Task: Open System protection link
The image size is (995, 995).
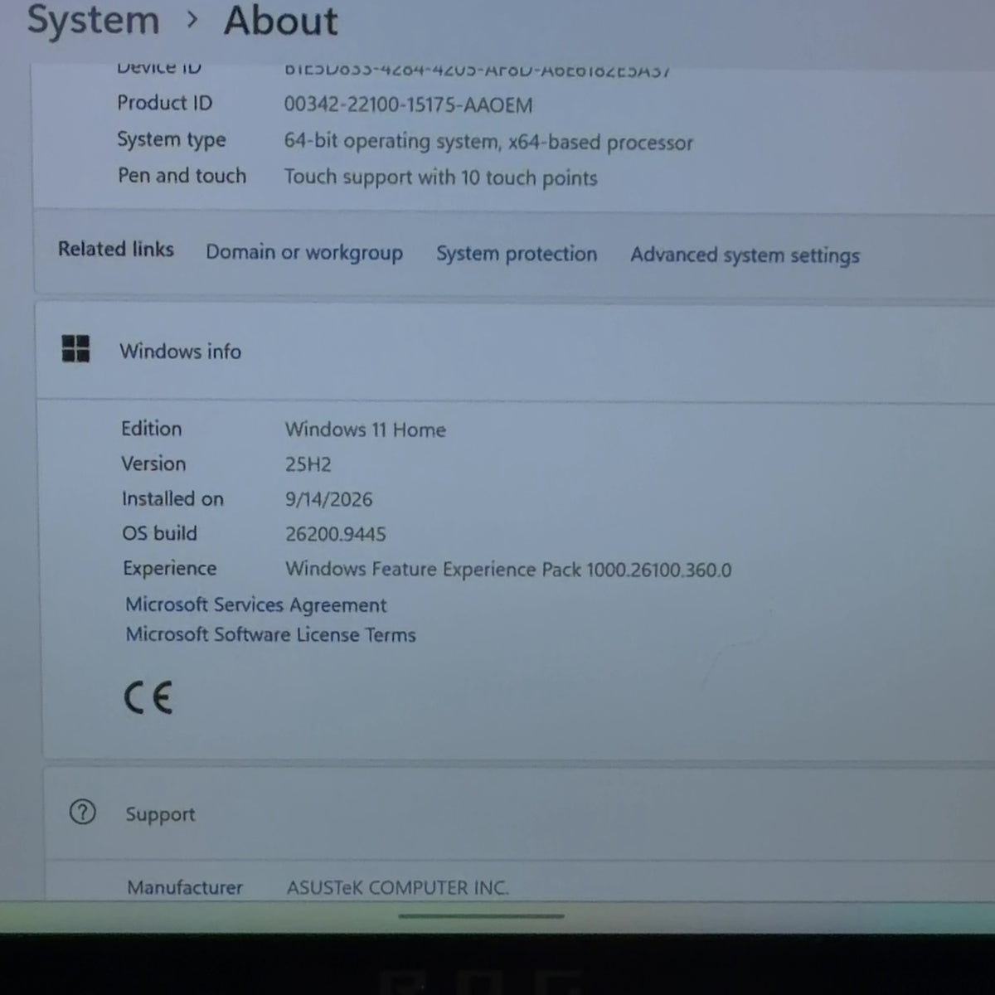Action: point(517,254)
